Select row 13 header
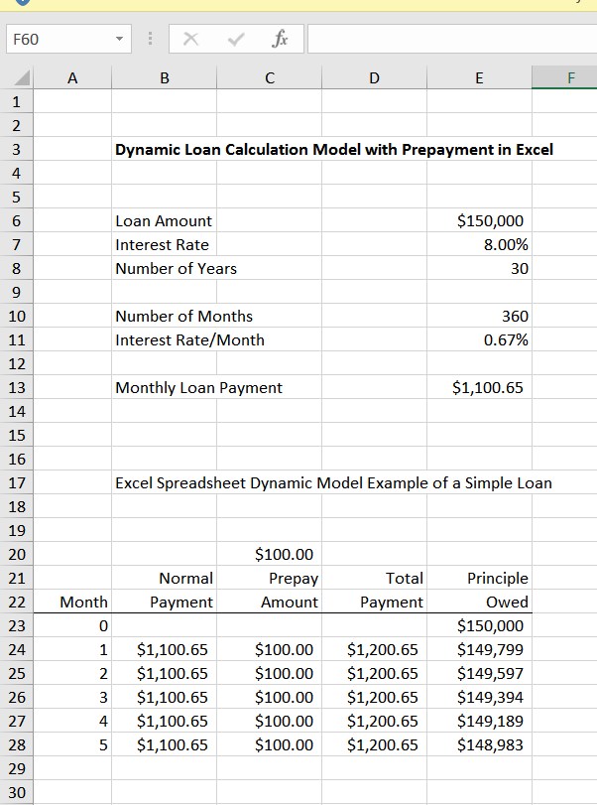The image size is (597, 805). click(x=17, y=388)
